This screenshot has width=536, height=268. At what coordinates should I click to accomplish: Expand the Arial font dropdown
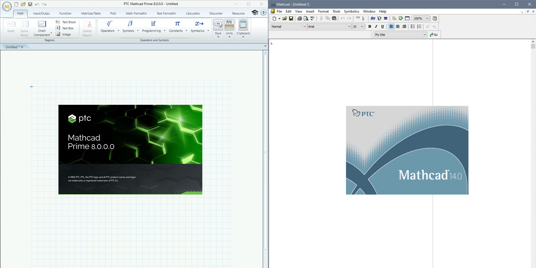pos(349,27)
